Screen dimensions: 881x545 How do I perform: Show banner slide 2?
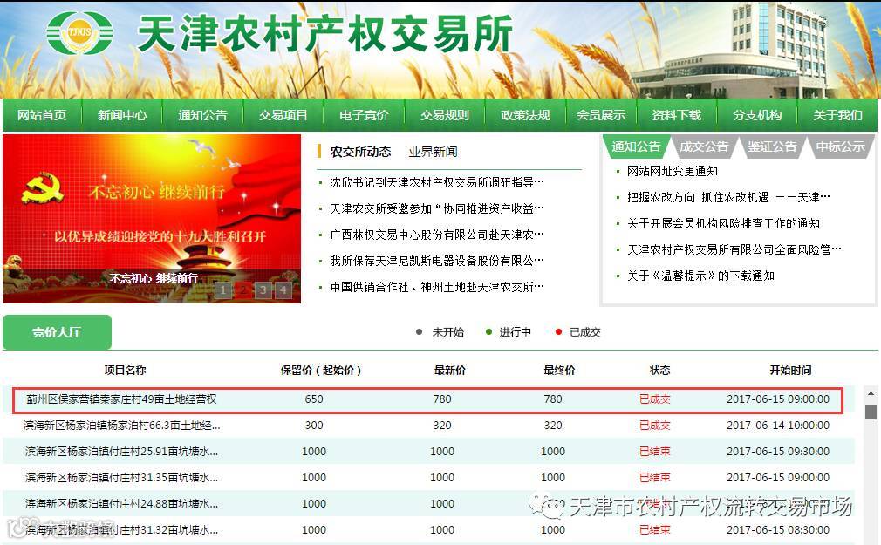click(243, 290)
